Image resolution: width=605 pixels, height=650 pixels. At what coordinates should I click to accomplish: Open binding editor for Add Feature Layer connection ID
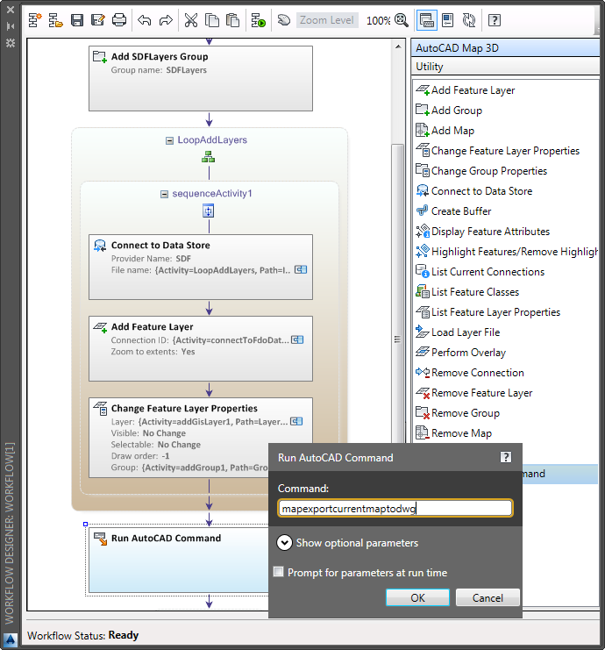tap(297, 340)
